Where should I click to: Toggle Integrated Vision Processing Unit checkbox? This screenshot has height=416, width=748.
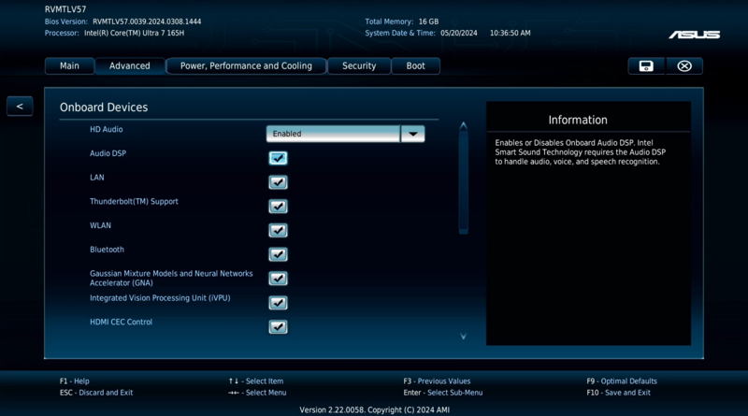pos(278,303)
